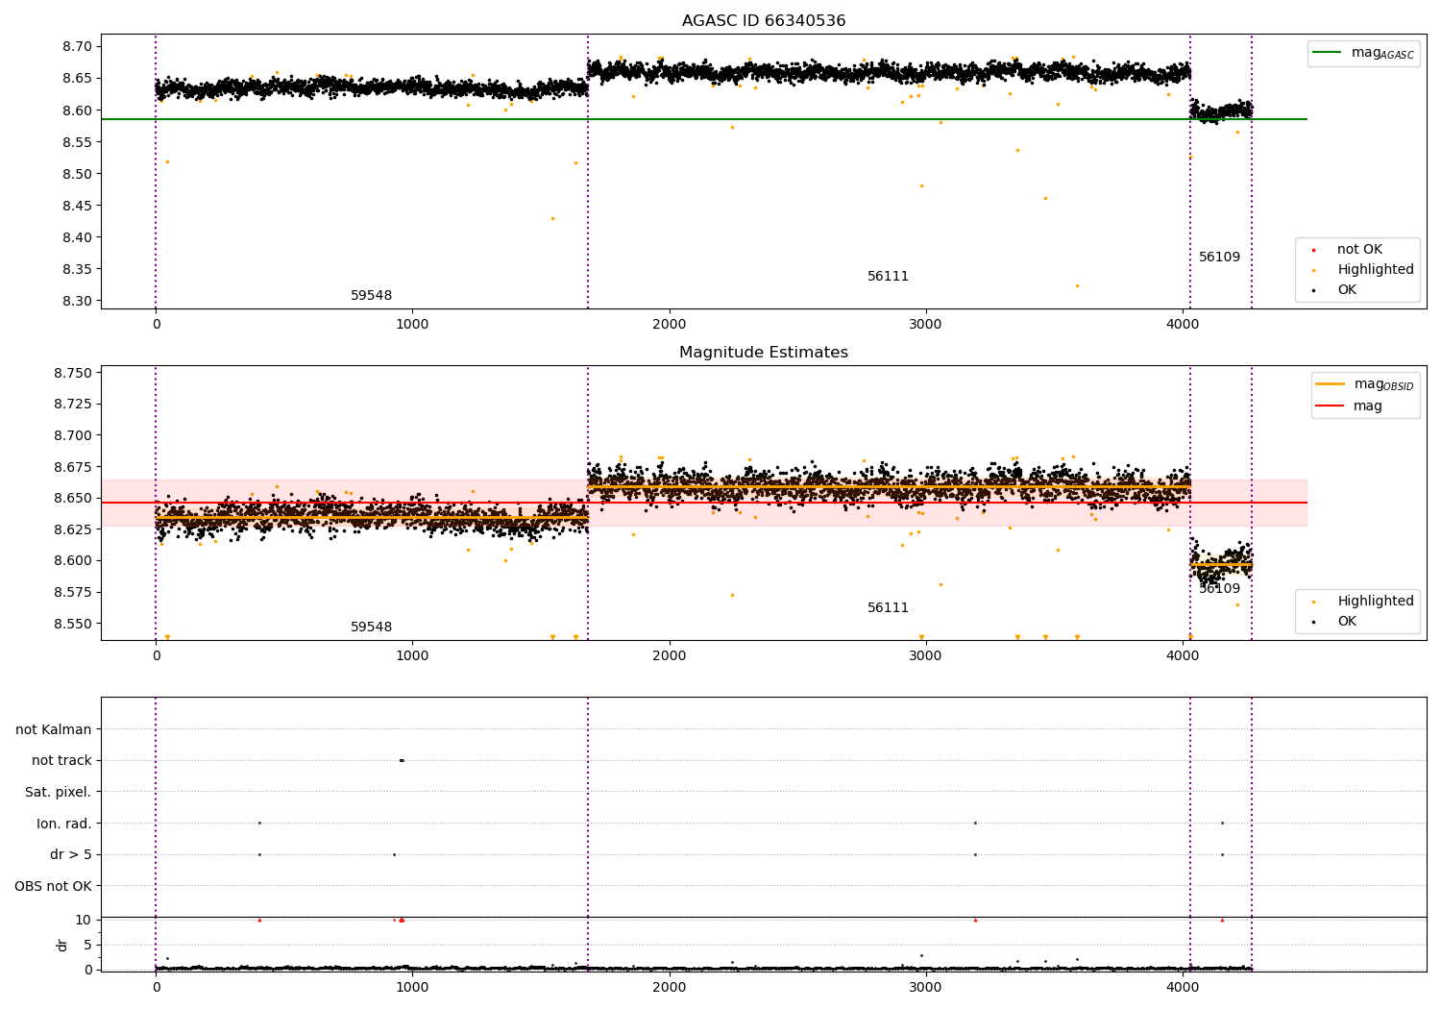Image resolution: width=1441 pixels, height=1009 pixels.
Task: Click 'Highlighted' legend entry in the middle plot
Action: pyautogui.click(x=1362, y=602)
